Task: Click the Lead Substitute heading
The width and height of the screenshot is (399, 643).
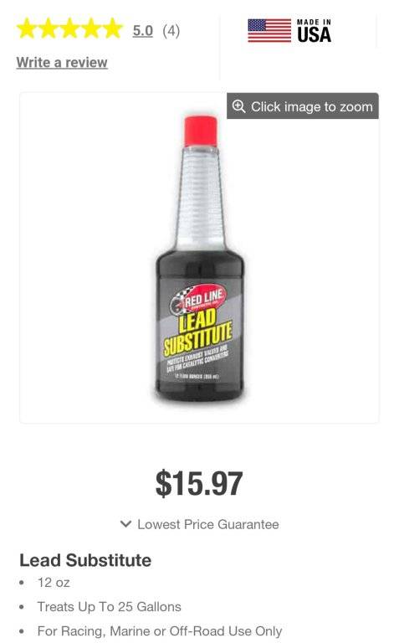Action: tap(85, 560)
